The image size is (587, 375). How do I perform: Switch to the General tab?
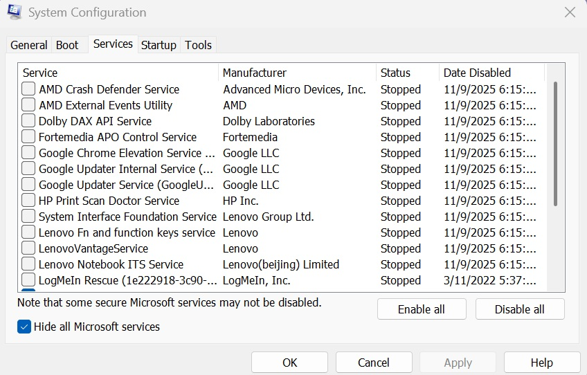point(29,45)
